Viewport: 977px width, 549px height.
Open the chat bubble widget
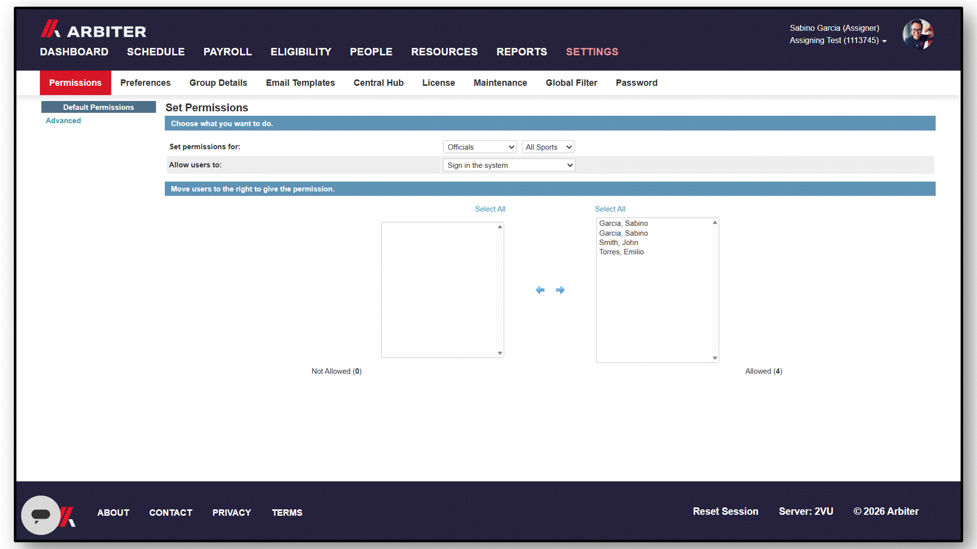tap(41, 515)
